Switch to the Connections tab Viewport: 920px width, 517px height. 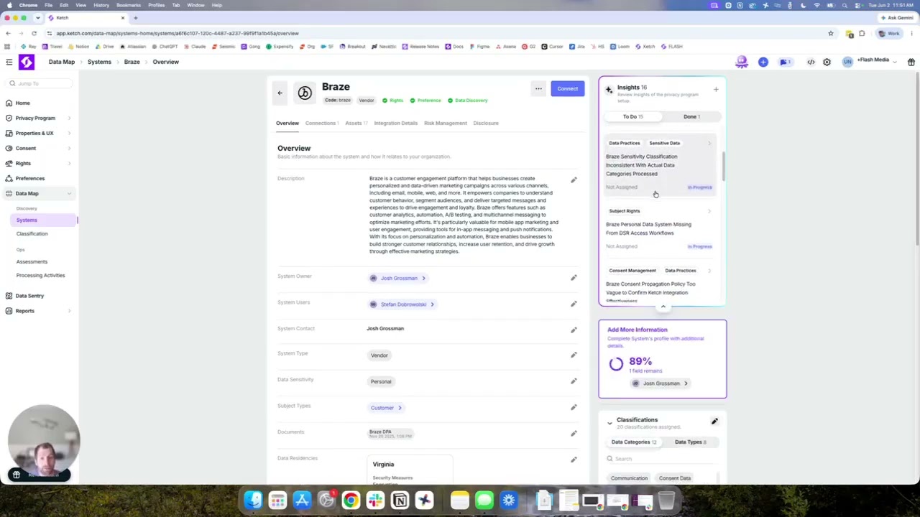coord(321,123)
